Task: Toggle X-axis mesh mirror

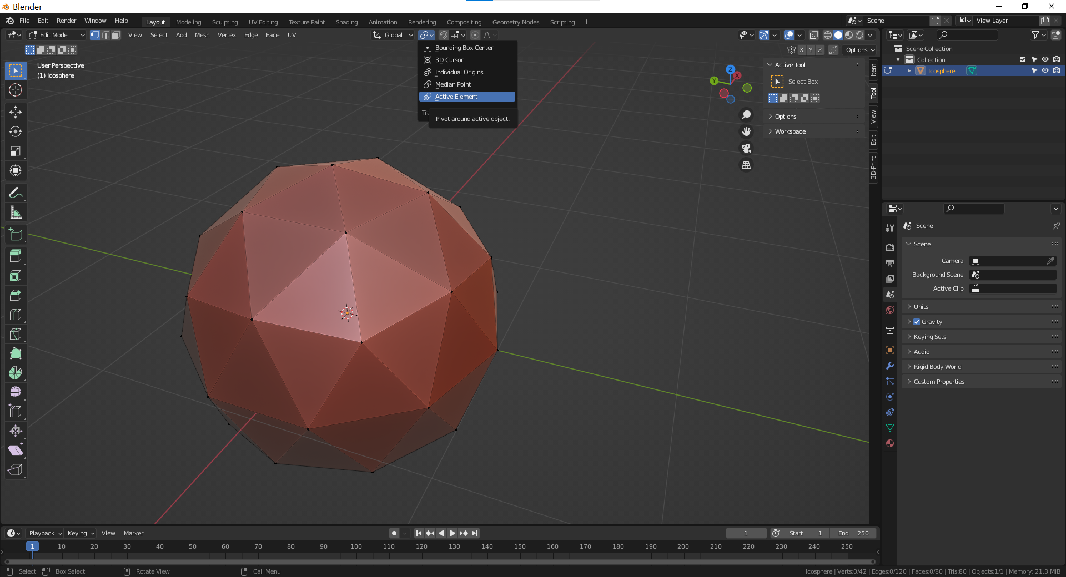Action: (x=801, y=50)
